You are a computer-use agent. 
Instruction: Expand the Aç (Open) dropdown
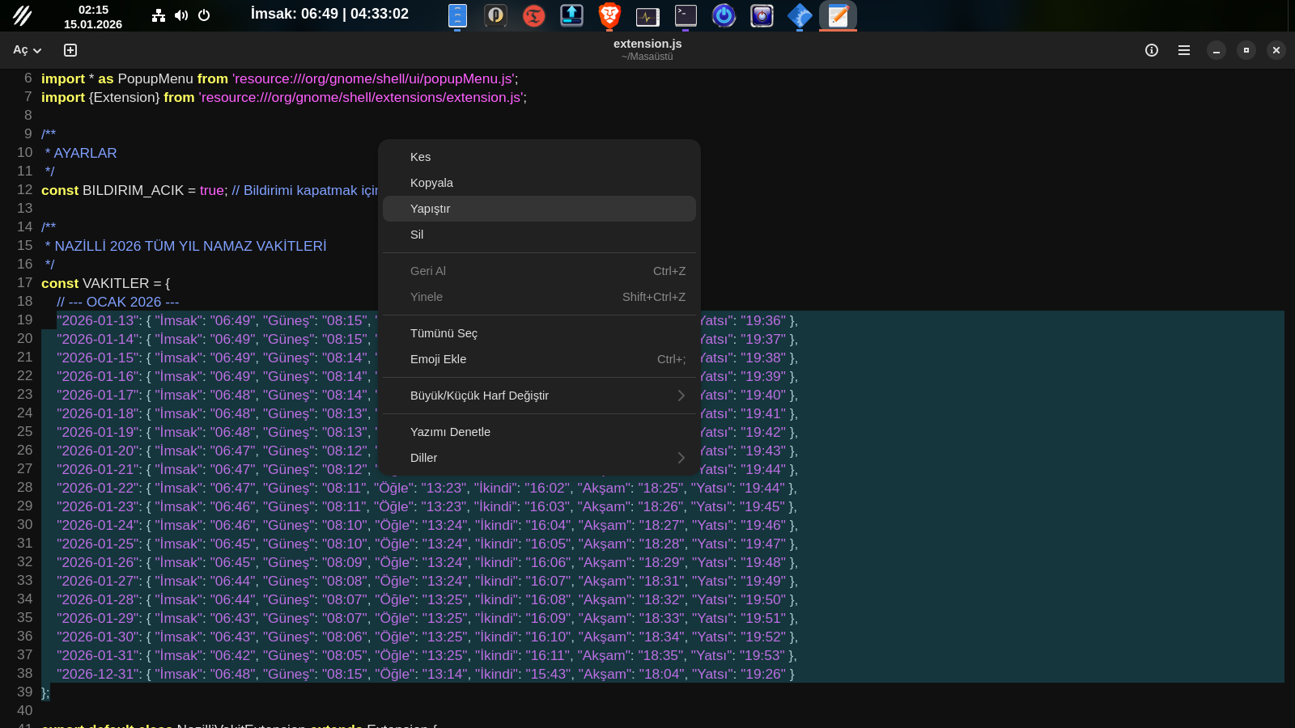[x=27, y=50]
